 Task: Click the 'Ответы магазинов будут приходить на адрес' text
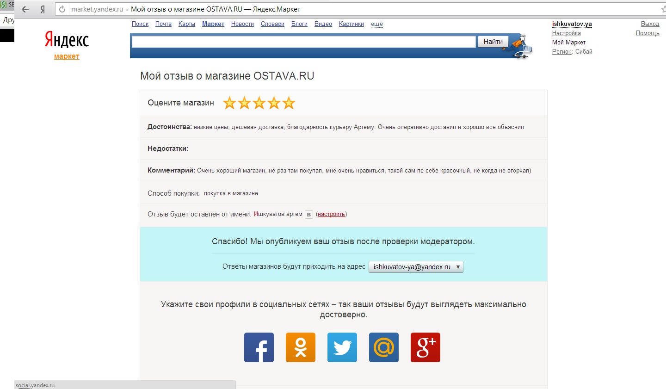[x=294, y=266]
